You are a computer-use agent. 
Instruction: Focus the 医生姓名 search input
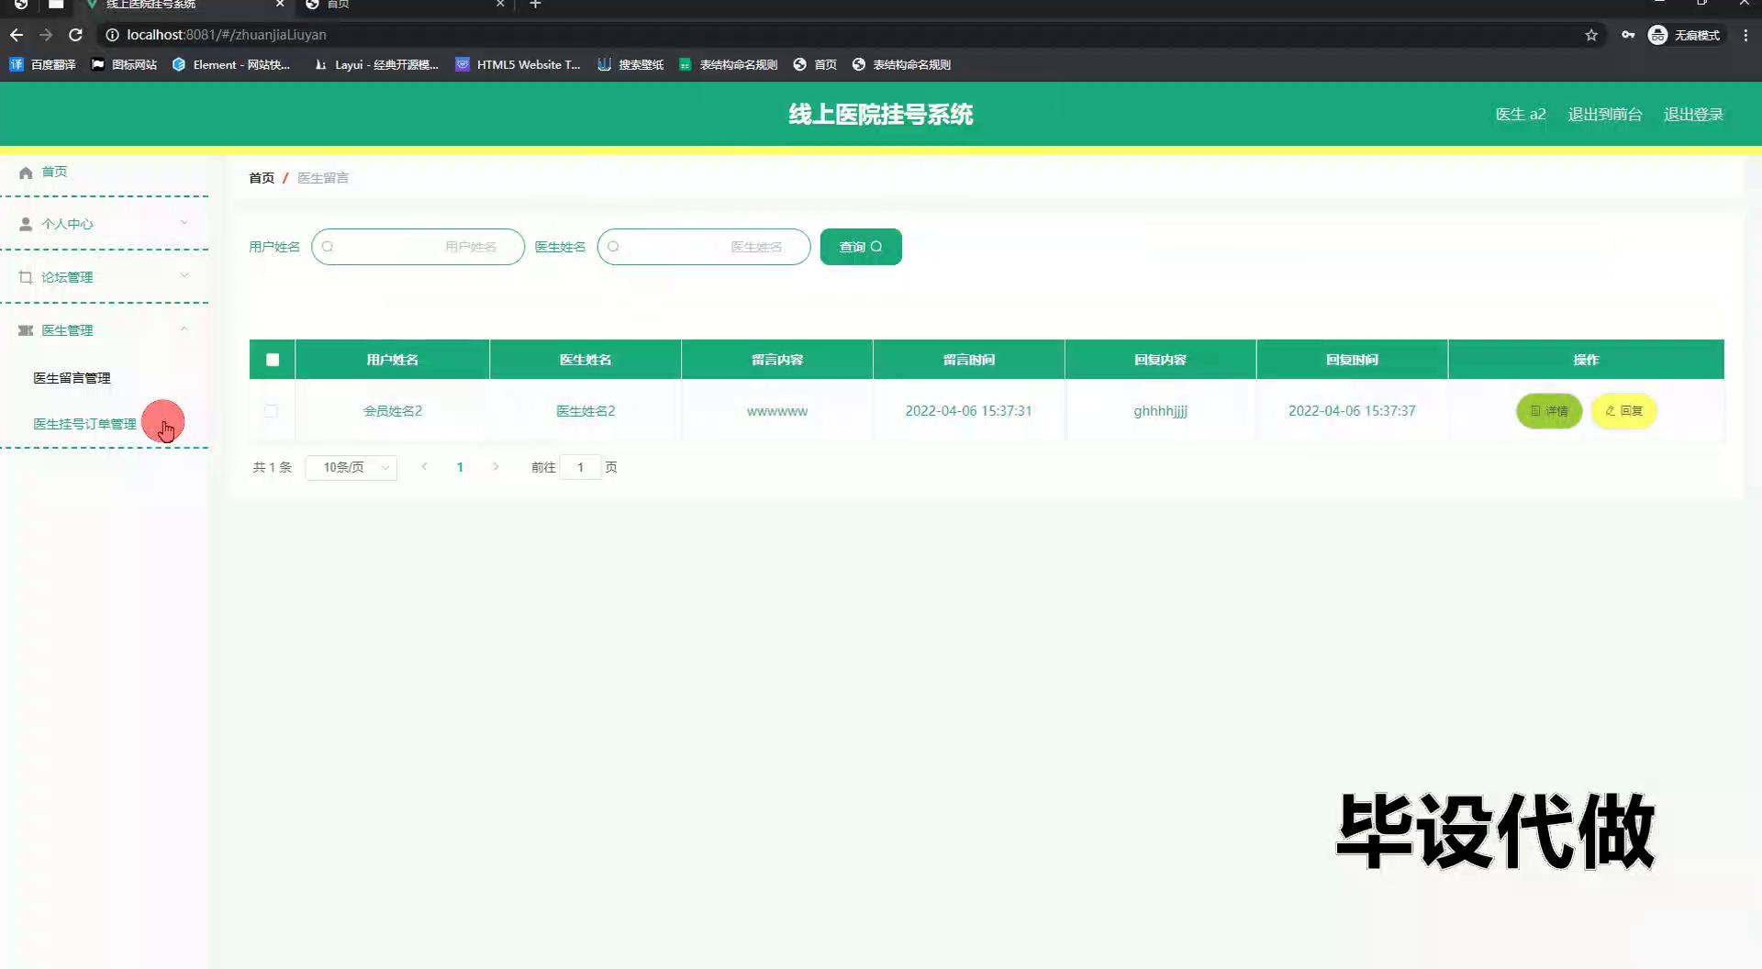[704, 247]
